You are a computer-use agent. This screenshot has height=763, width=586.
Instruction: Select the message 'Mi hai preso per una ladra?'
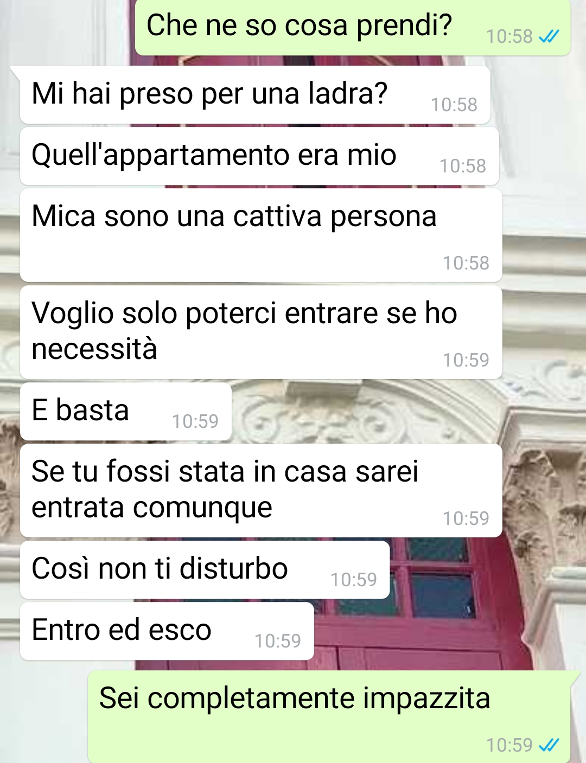point(255,95)
